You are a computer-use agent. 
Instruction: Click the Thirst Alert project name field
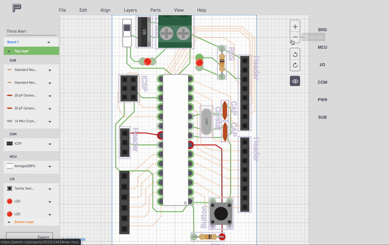[31, 31]
